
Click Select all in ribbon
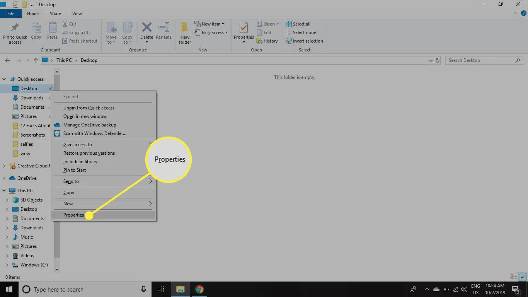click(301, 24)
